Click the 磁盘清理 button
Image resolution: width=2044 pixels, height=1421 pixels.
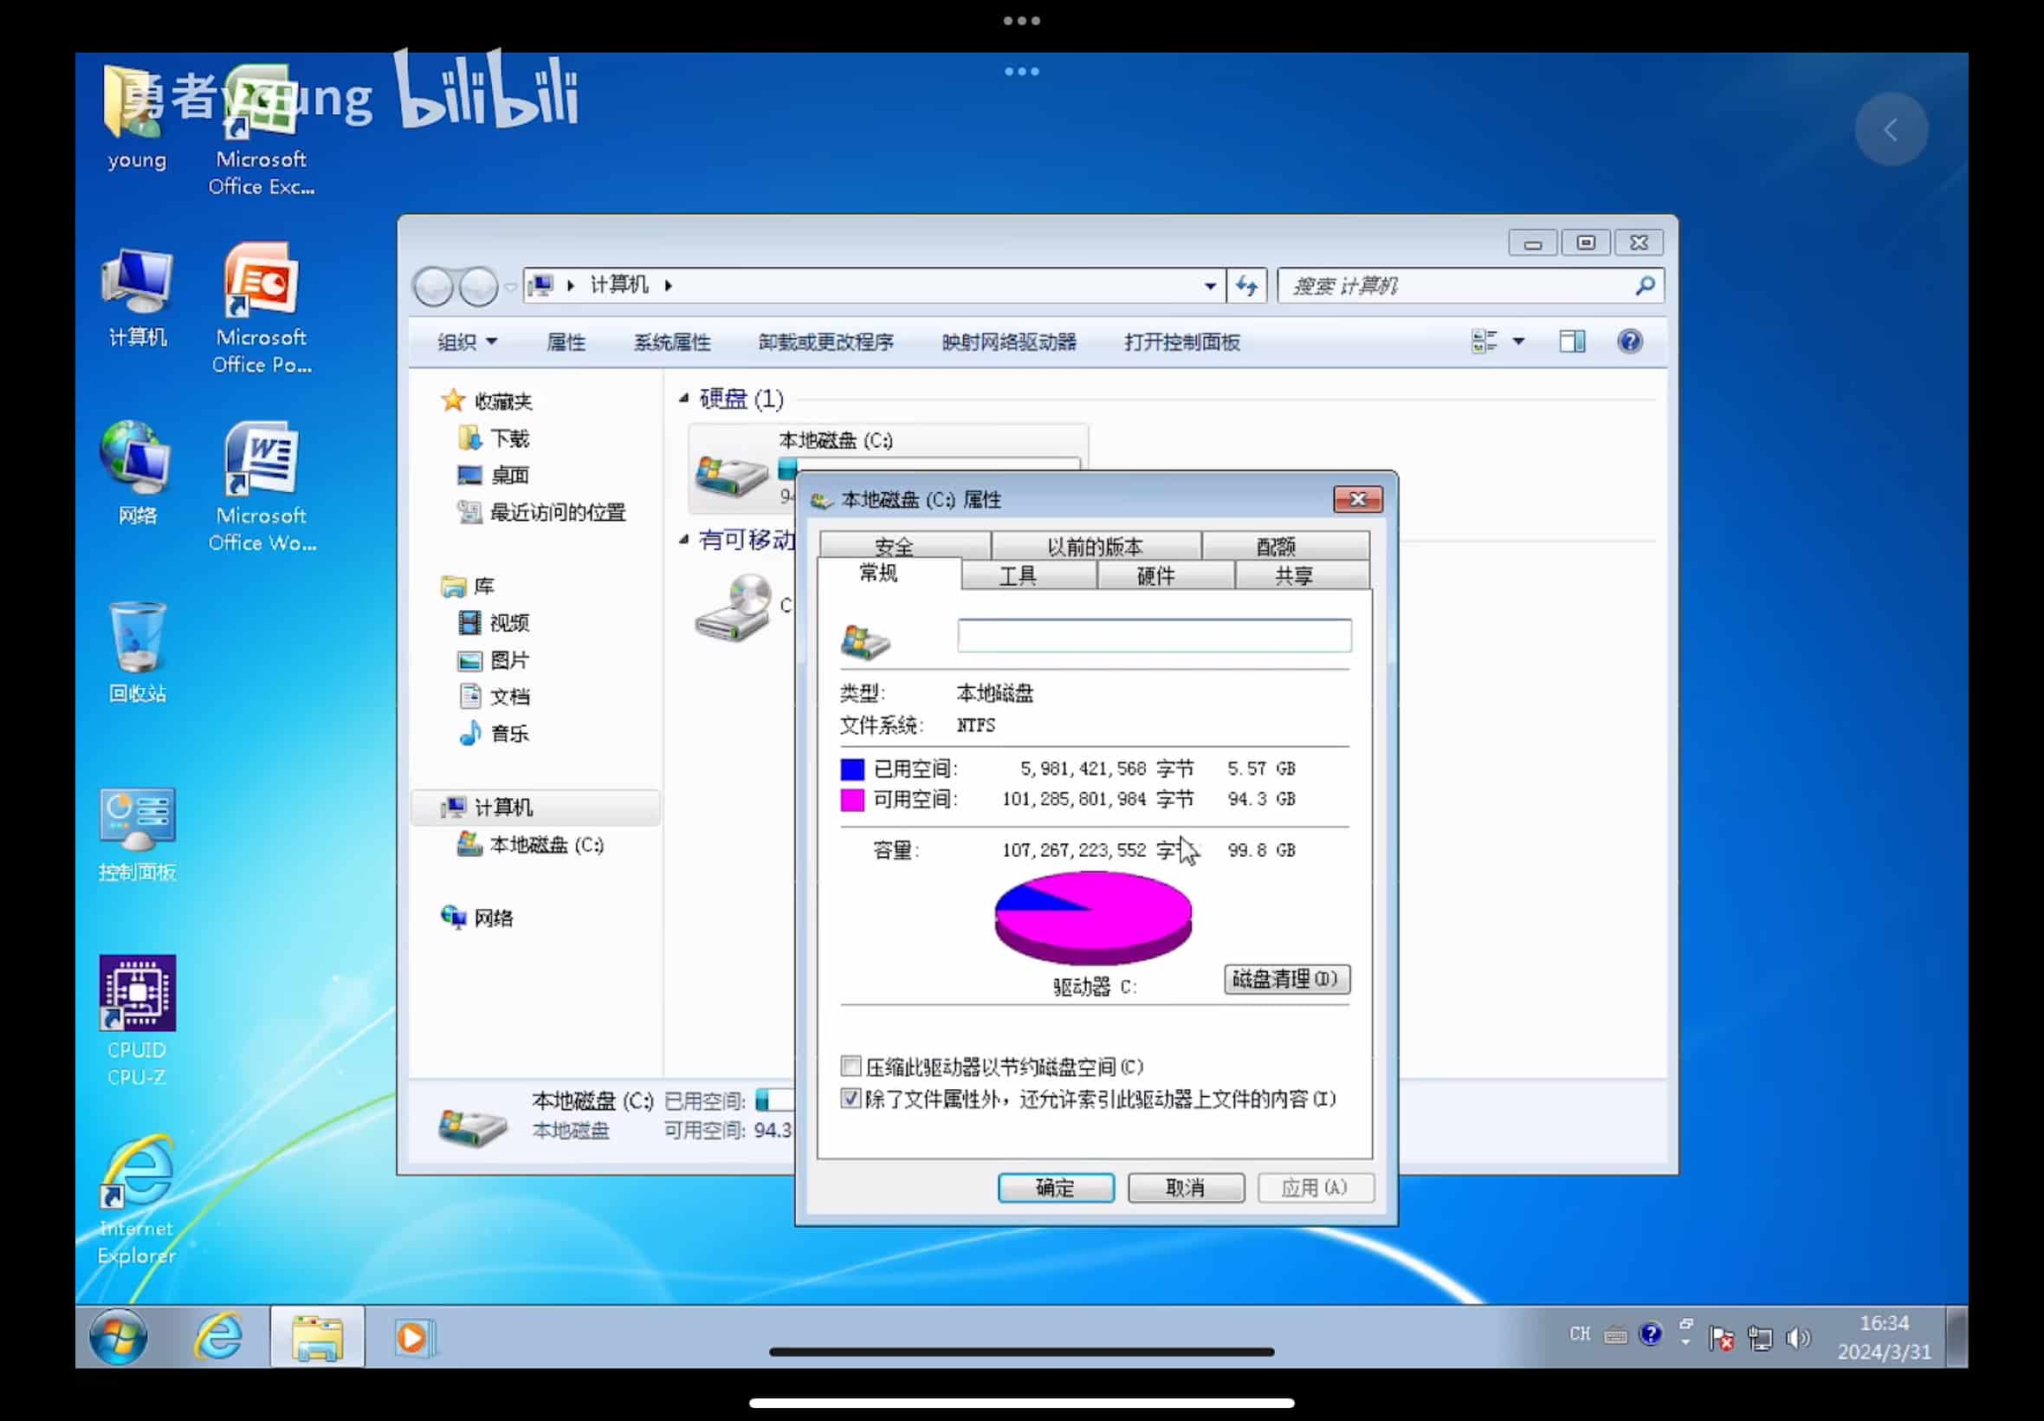click(1287, 978)
